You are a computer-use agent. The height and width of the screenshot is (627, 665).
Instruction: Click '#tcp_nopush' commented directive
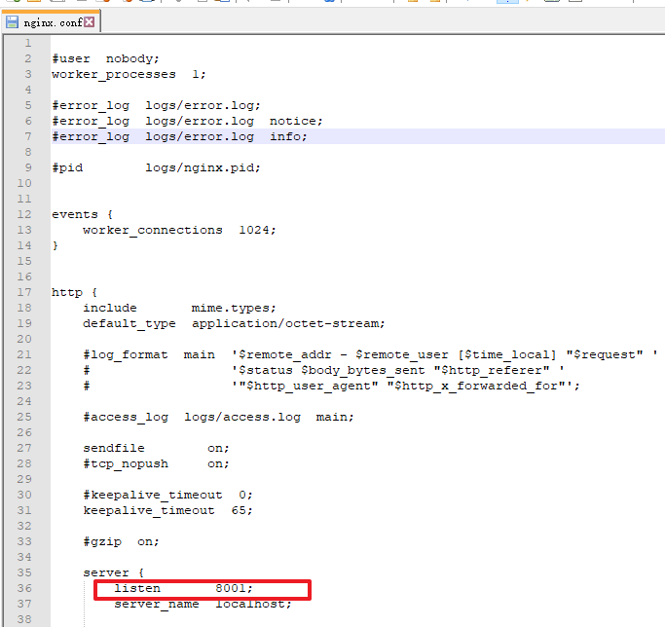[126, 463]
